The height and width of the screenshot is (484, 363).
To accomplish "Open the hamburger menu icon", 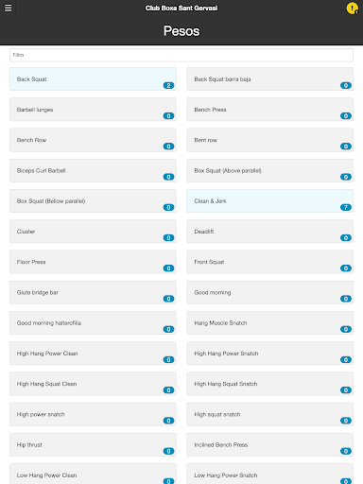I will point(8,8).
